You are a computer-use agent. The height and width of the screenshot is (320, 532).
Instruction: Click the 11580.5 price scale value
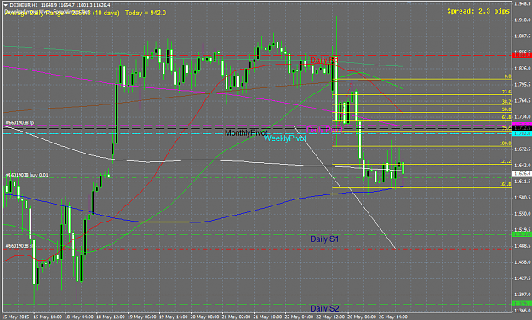coord(523,198)
